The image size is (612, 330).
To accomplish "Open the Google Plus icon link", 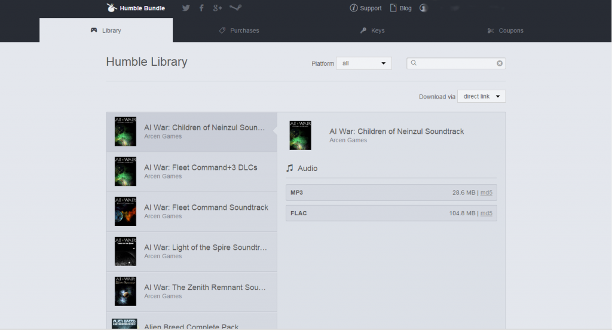I will click(218, 8).
